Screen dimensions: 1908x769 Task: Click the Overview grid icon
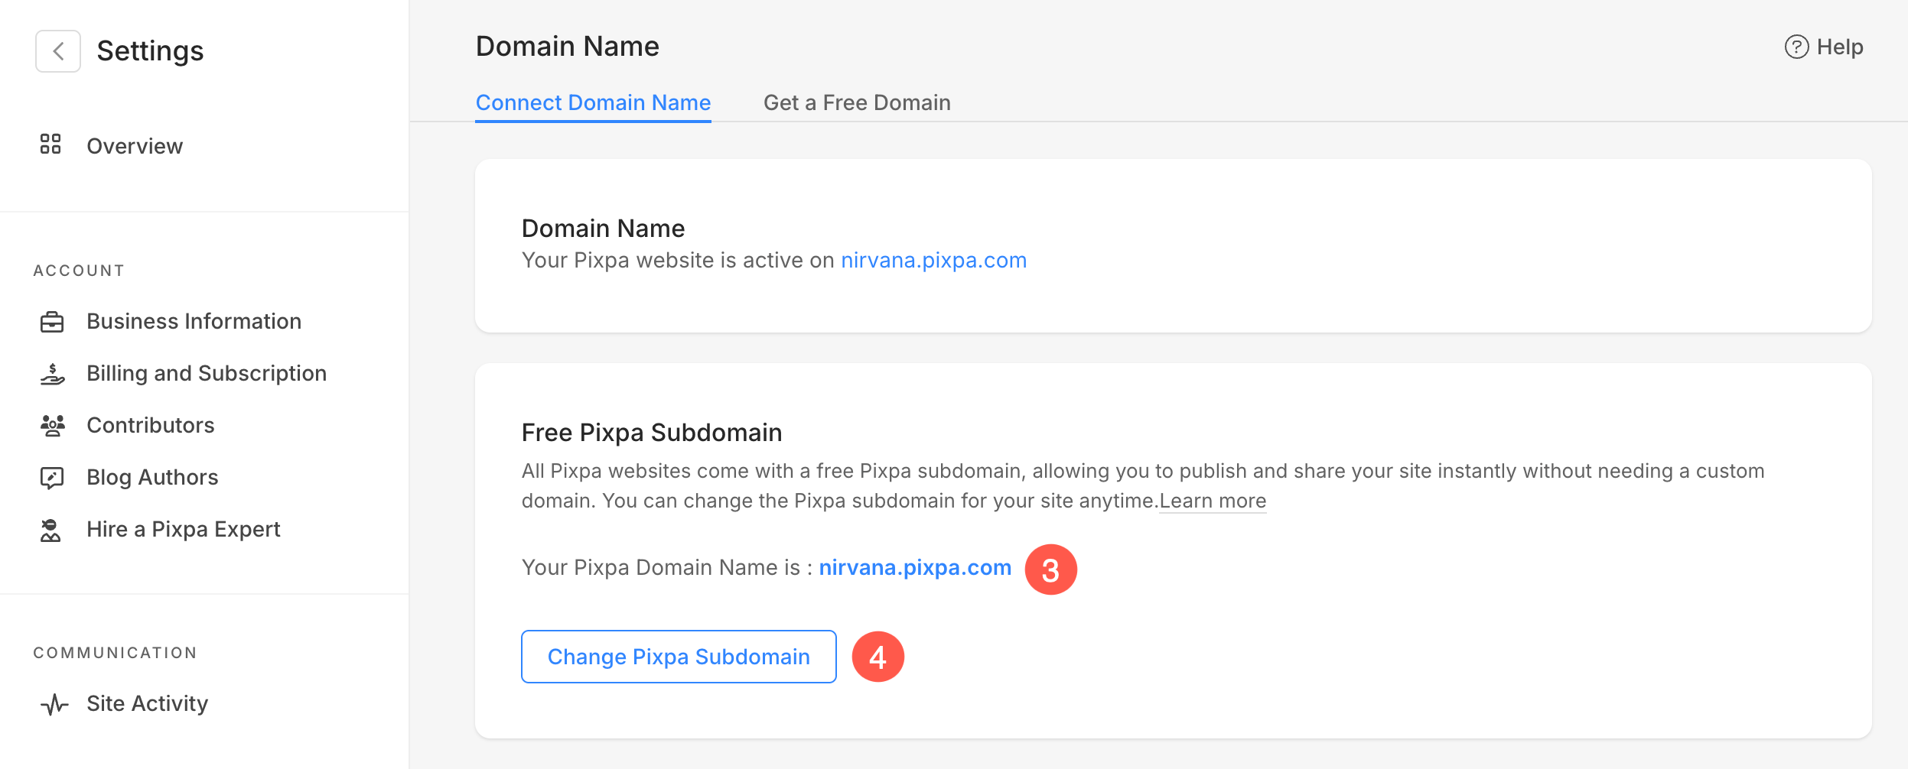tap(50, 144)
